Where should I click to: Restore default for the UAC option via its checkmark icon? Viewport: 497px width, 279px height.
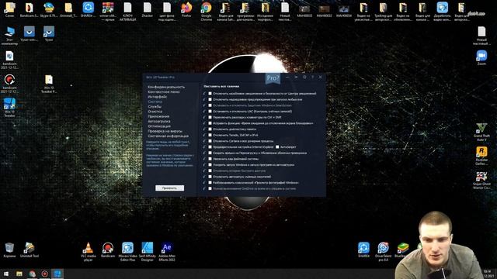204,112
